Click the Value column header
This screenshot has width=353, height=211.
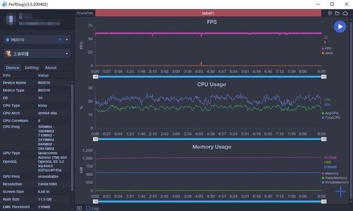(43, 75)
